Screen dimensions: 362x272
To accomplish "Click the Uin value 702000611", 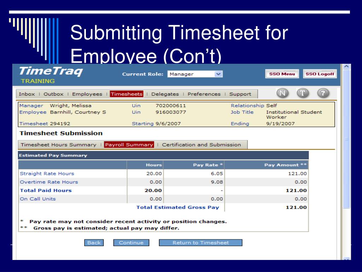I will [x=171, y=106].
